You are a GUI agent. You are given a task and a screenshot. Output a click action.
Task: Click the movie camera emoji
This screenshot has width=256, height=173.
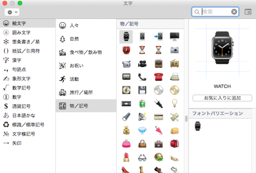(x=142, y=64)
